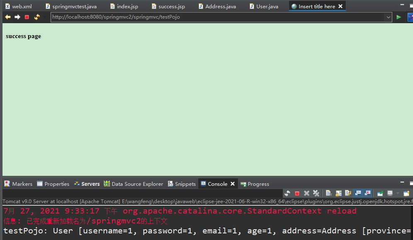
Task: Click the StandardContext reload log line
Action: point(180,211)
